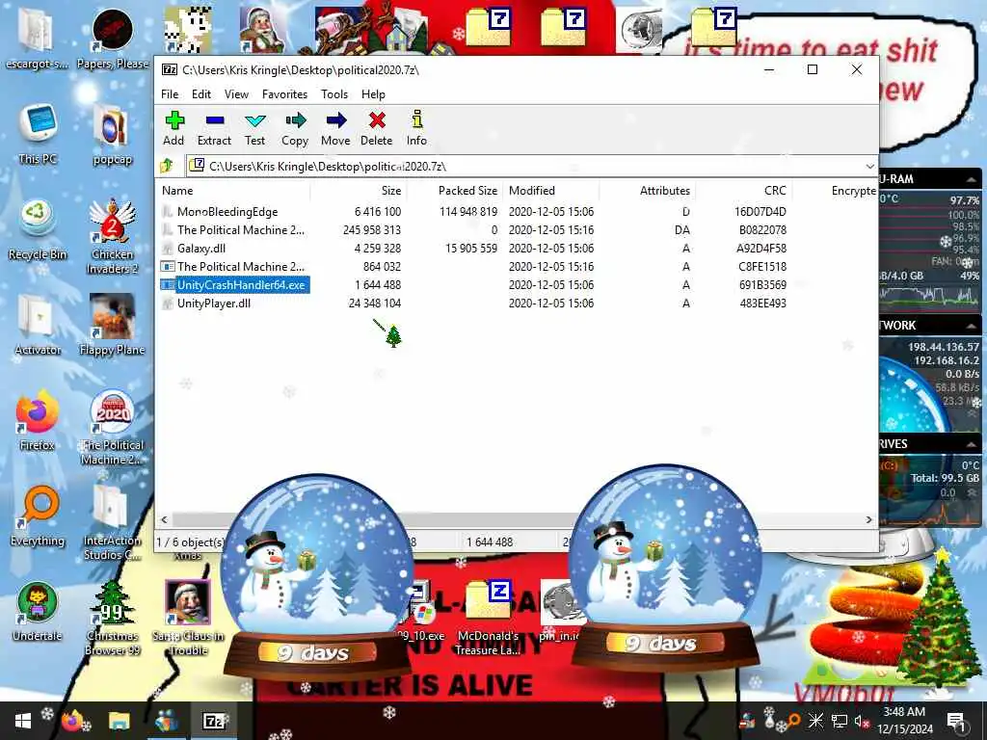Screen dimensions: 987x740
Task: Select The Political Machine 2... file sized 864 032
Action: click(x=233, y=267)
